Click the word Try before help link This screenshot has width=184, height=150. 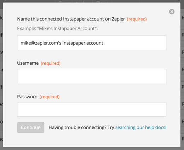tap(111, 128)
